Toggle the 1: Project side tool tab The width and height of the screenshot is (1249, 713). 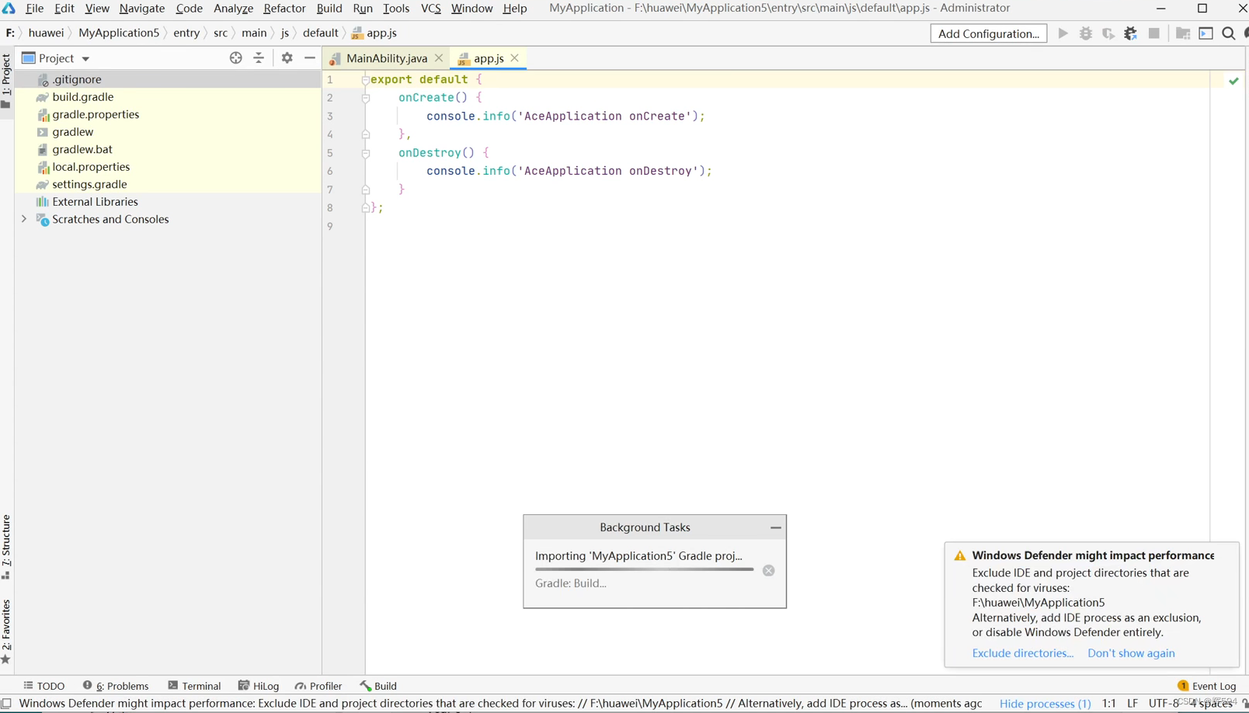pyautogui.click(x=6, y=81)
